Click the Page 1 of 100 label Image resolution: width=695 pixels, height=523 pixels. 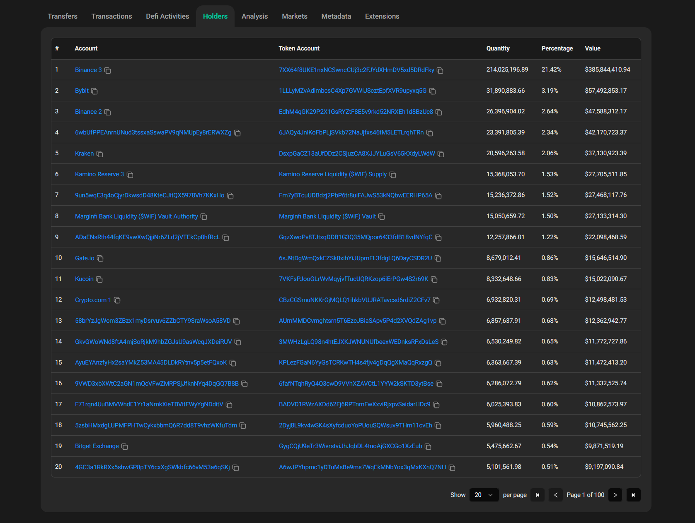click(586, 495)
